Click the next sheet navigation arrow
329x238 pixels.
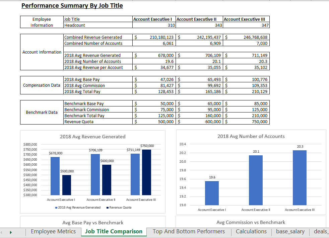(x=10, y=232)
